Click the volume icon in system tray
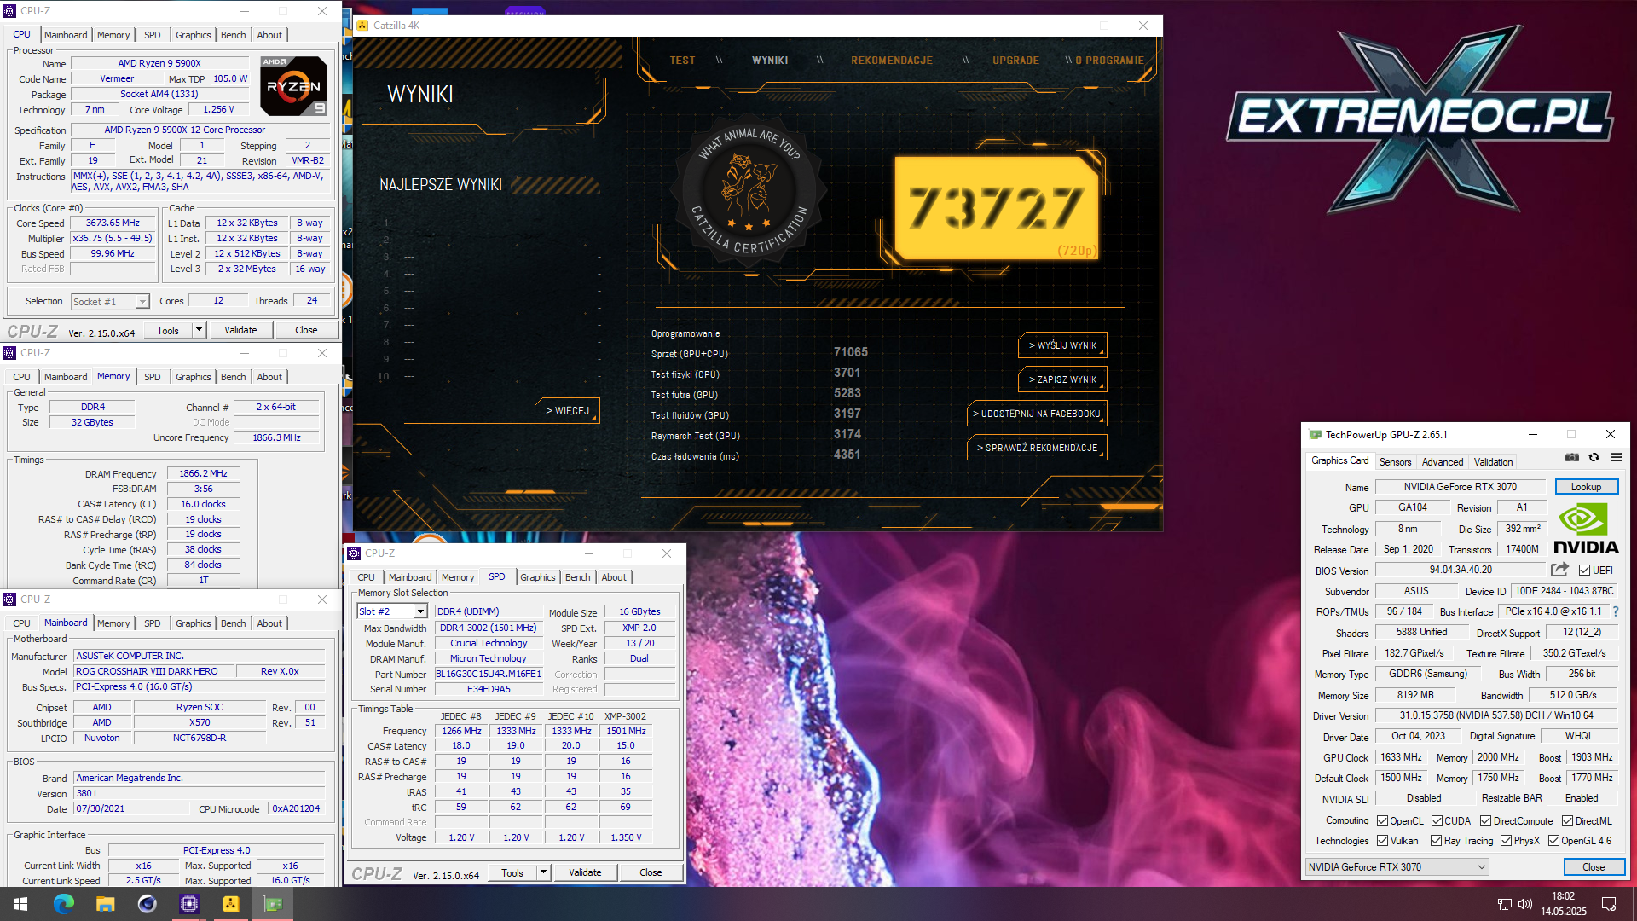The width and height of the screenshot is (1637, 921). pos(1525,904)
